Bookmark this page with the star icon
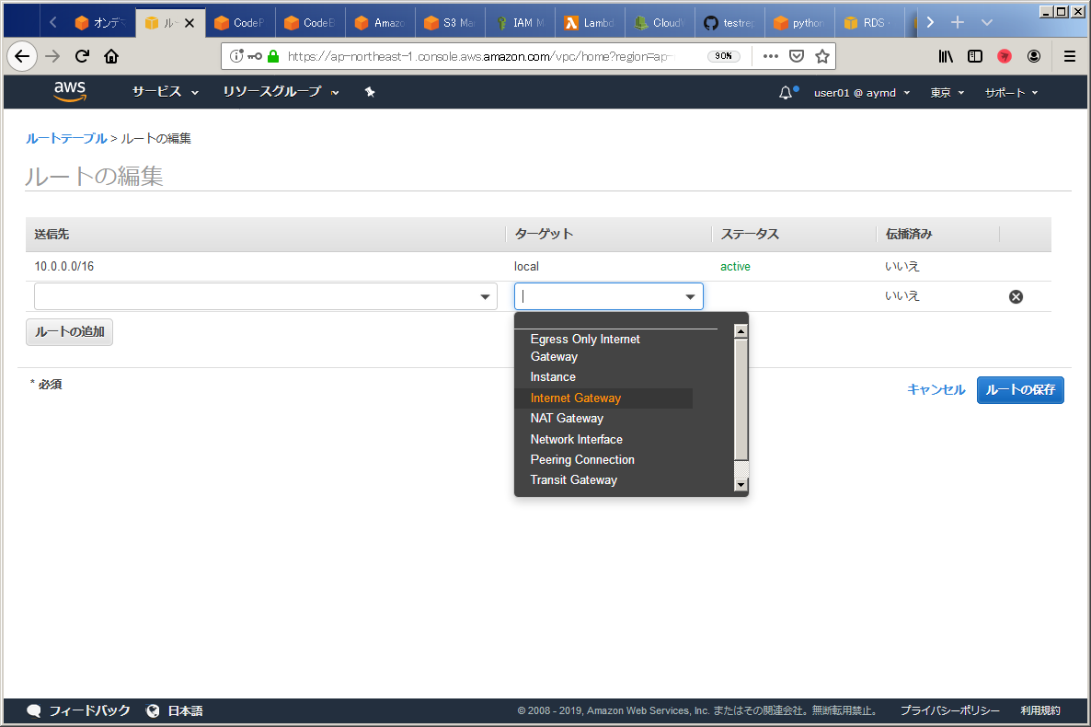The image size is (1091, 727). click(822, 56)
